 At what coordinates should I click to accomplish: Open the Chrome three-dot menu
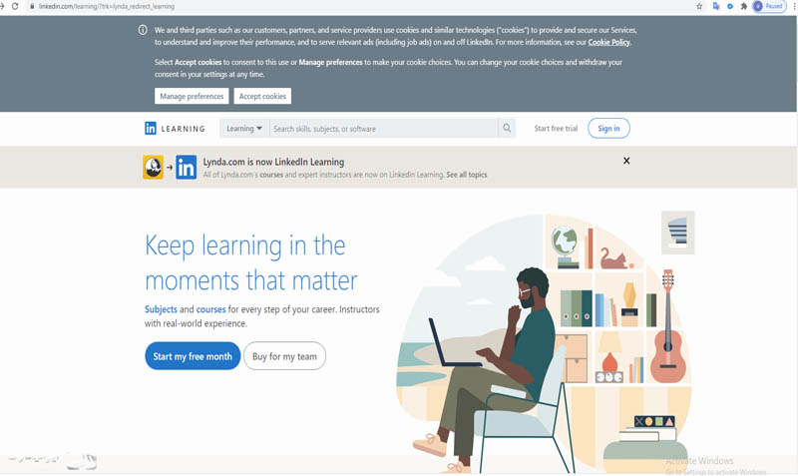pyautogui.click(x=794, y=6)
